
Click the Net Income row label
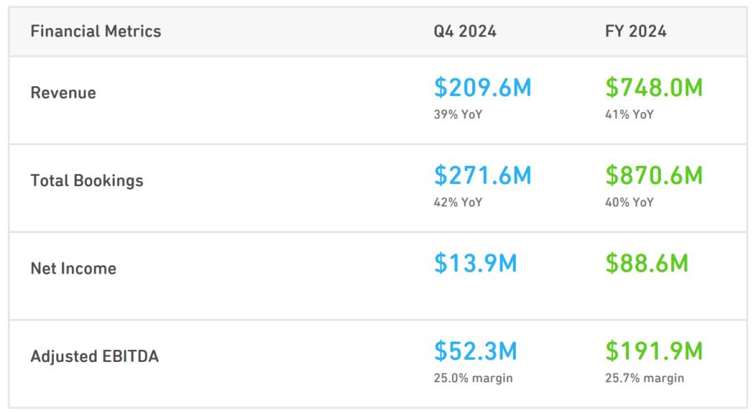tap(73, 268)
